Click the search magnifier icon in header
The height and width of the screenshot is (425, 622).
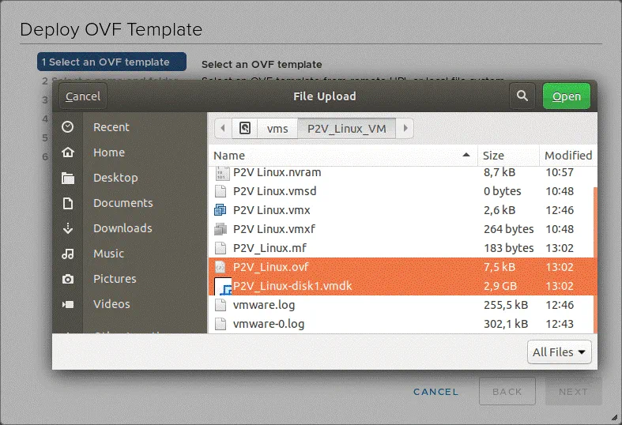(521, 96)
